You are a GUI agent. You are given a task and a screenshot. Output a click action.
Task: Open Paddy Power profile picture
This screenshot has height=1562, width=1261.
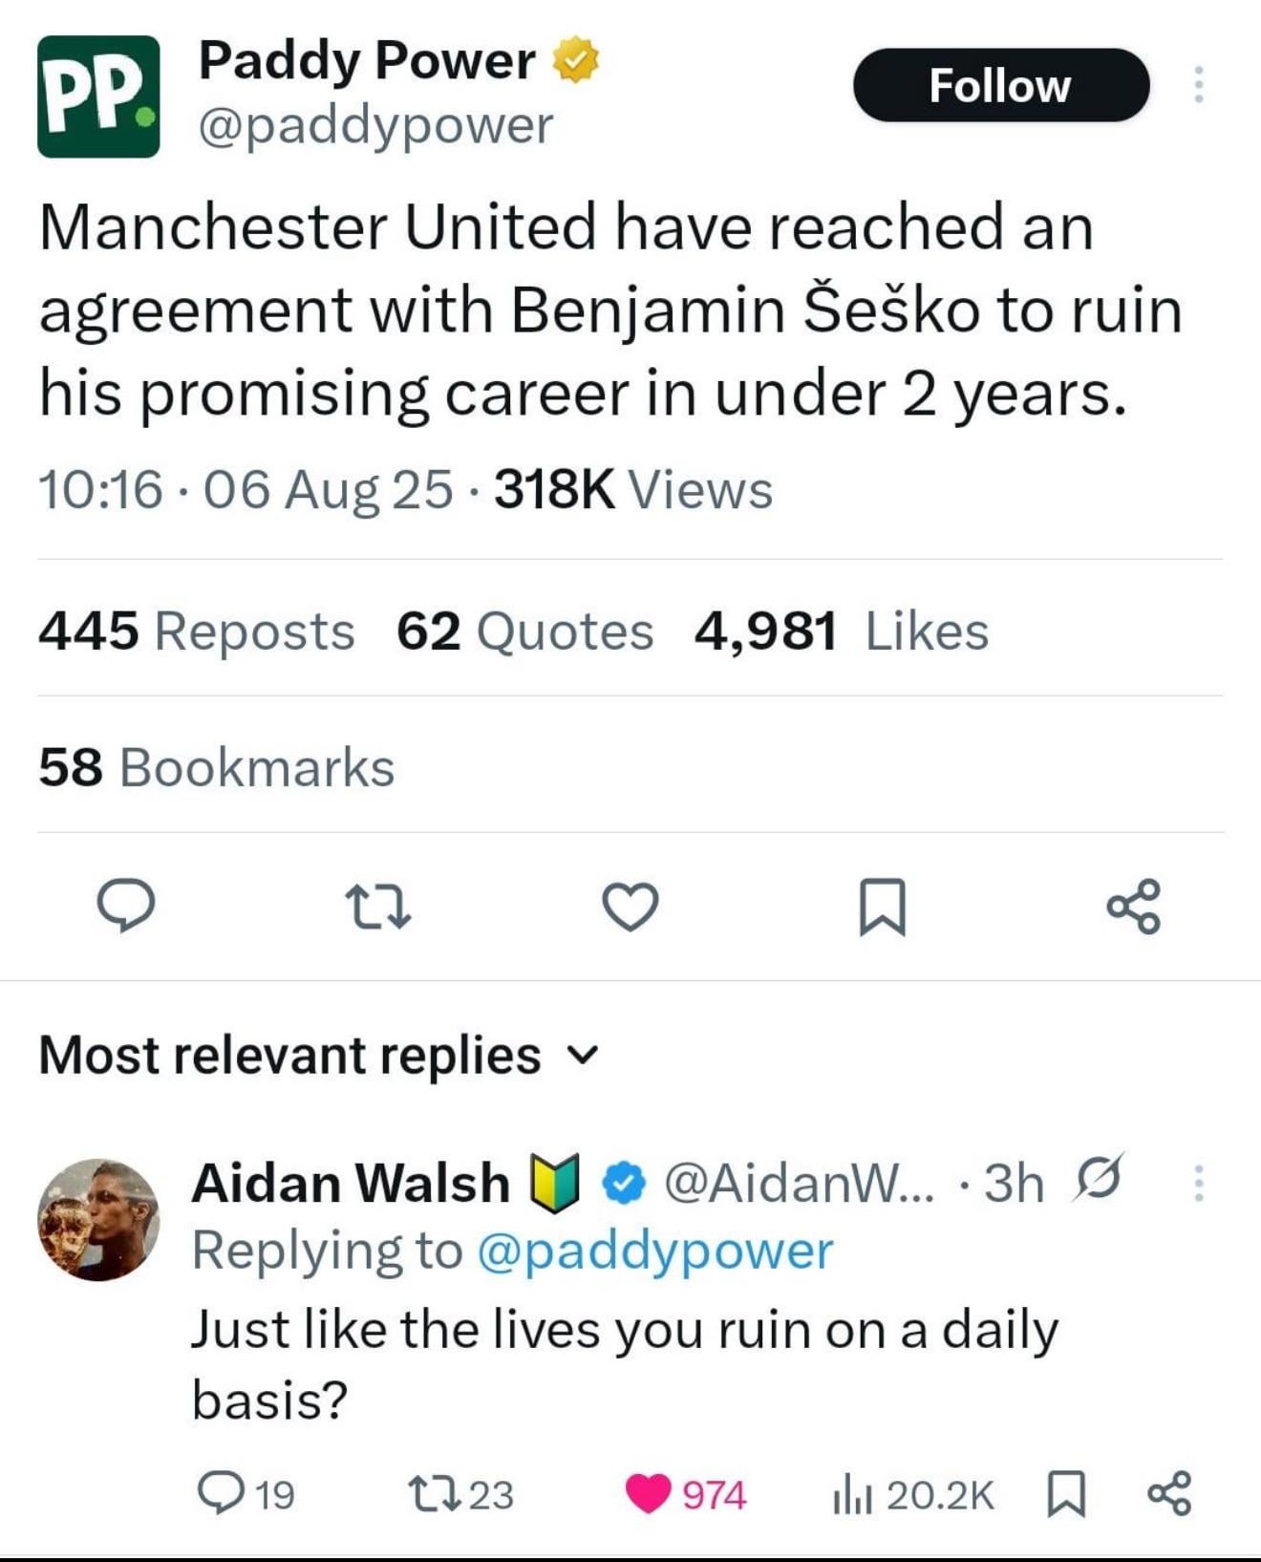pyautogui.click(x=98, y=96)
